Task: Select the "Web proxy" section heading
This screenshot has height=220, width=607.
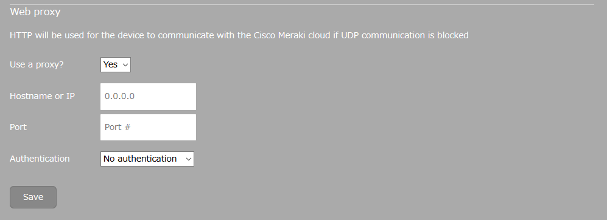Action: coord(35,12)
